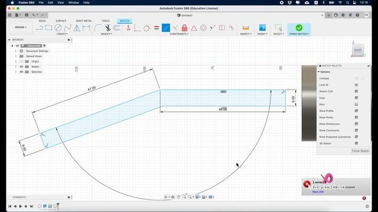Click the Right face of the view cube
Screen dimensions: 378x212
point(358,50)
